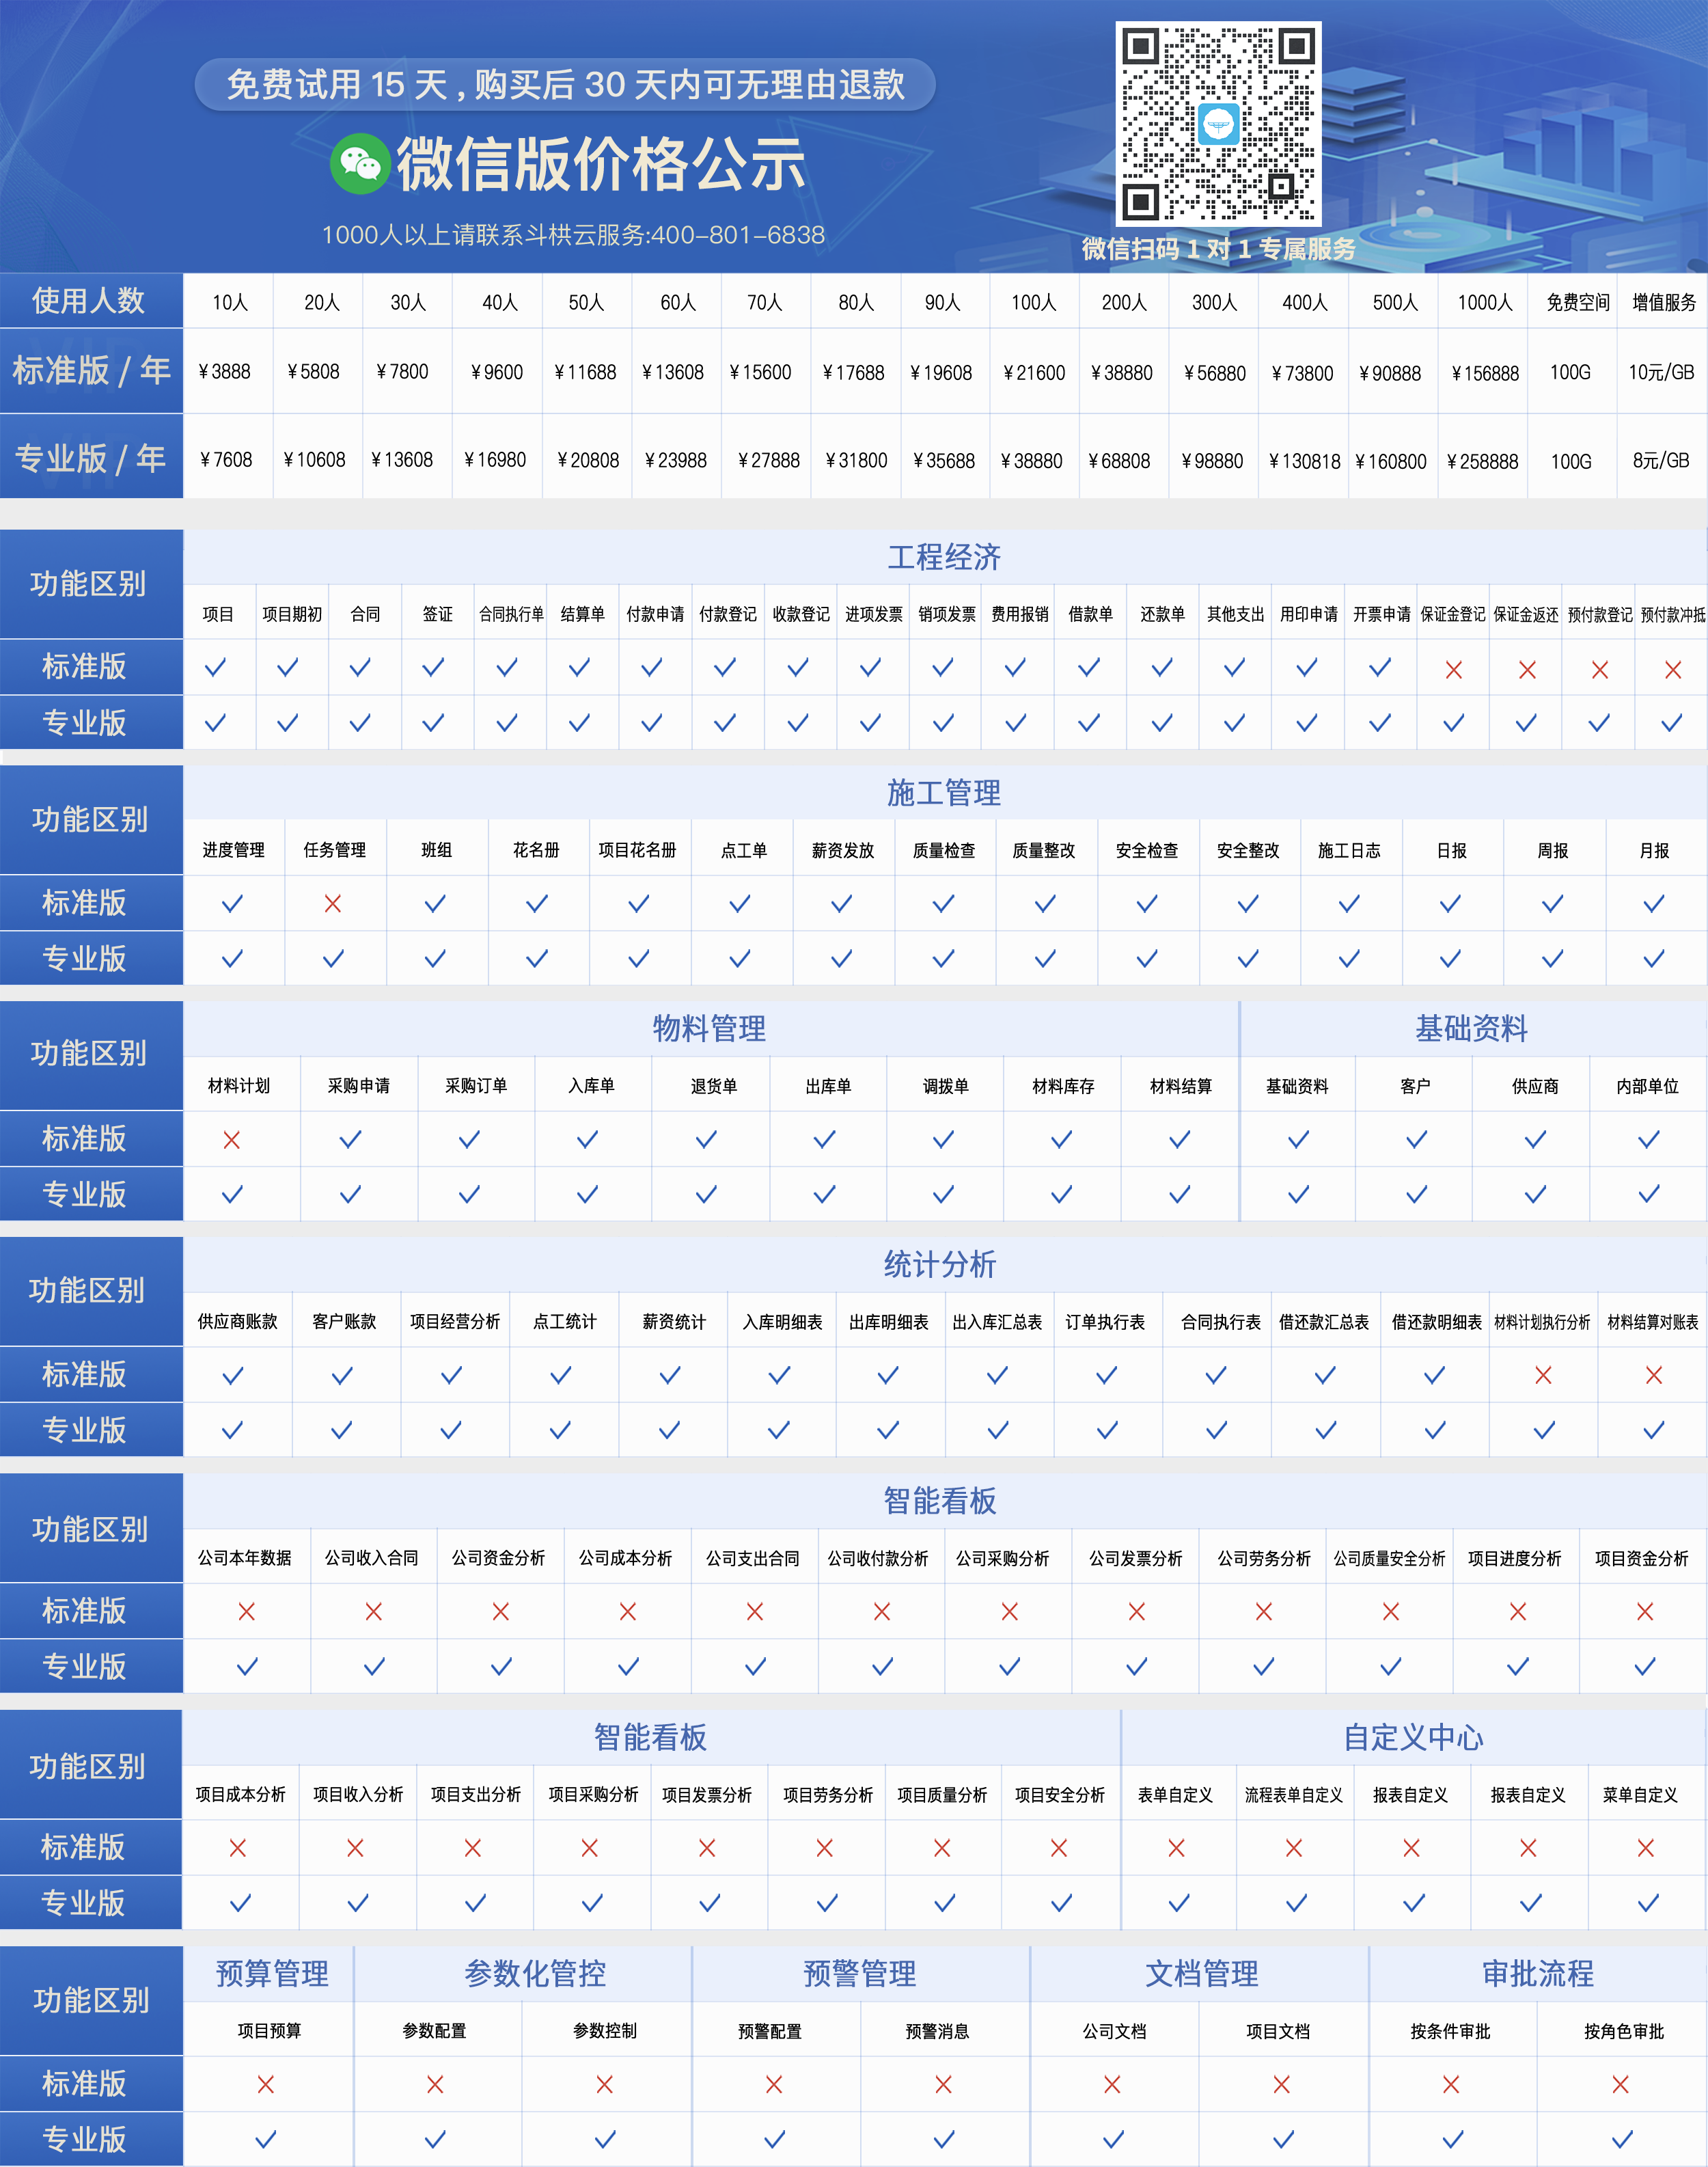
Task: Click the 专业版 check mark under 公司文档
Action: pyautogui.click(x=1113, y=2140)
